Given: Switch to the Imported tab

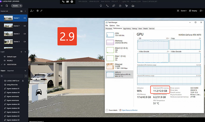Looking at the screenshot, I should pos(10,71).
